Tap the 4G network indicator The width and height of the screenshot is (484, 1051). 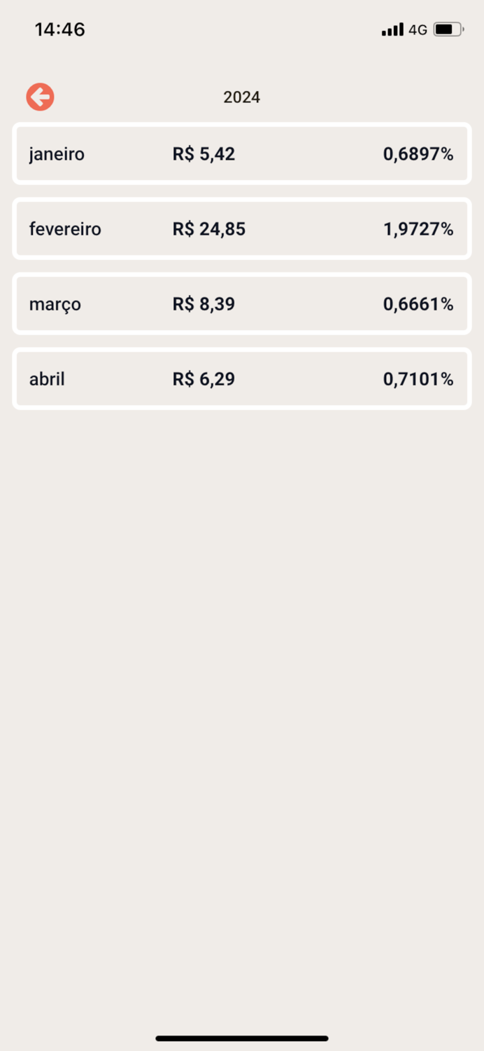[x=419, y=29]
